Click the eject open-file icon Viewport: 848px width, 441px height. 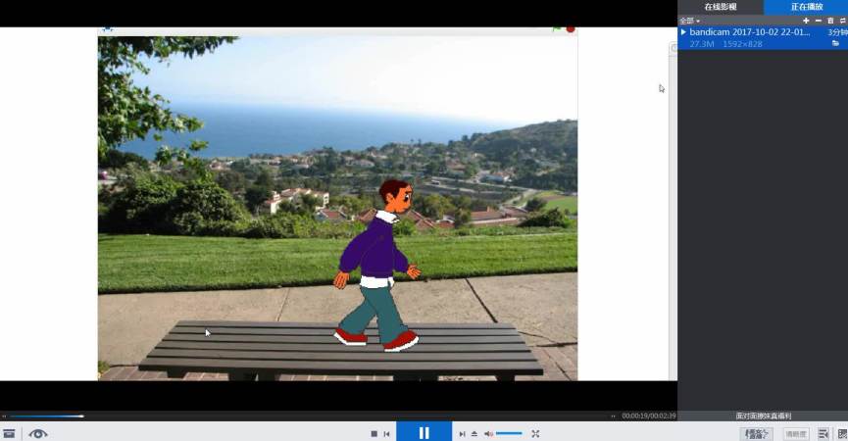474,434
